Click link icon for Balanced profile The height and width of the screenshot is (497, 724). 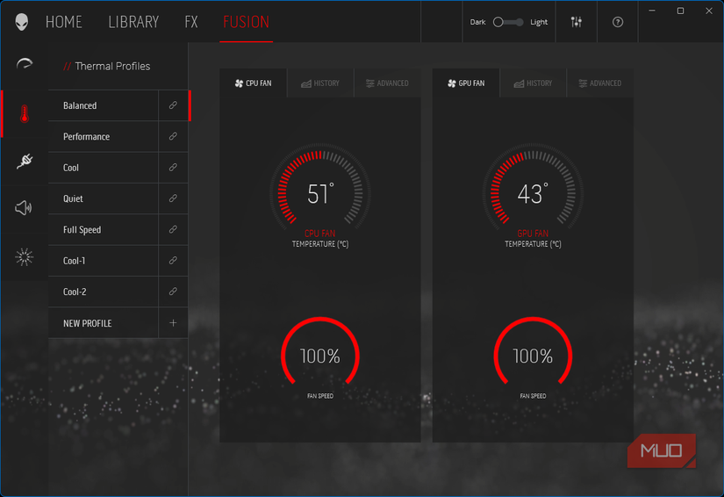(x=173, y=105)
